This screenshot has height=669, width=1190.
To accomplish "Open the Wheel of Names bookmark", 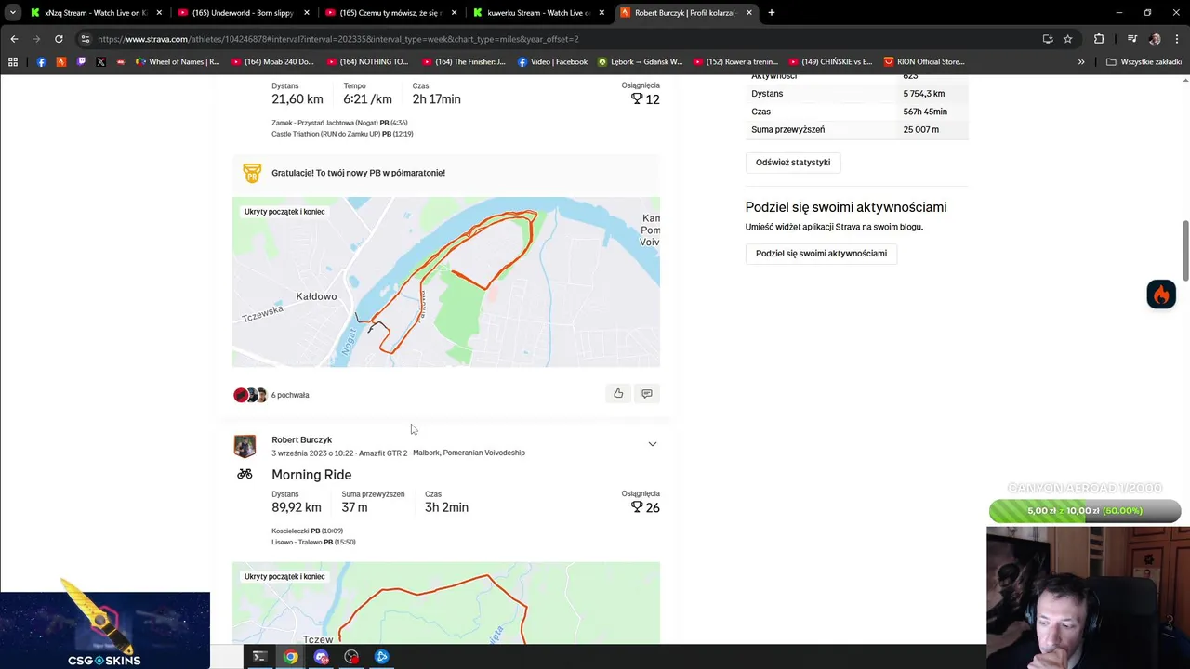I will [x=178, y=61].
